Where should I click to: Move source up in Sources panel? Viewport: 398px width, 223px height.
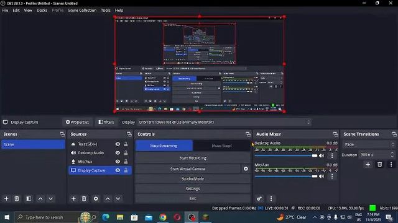(108, 199)
